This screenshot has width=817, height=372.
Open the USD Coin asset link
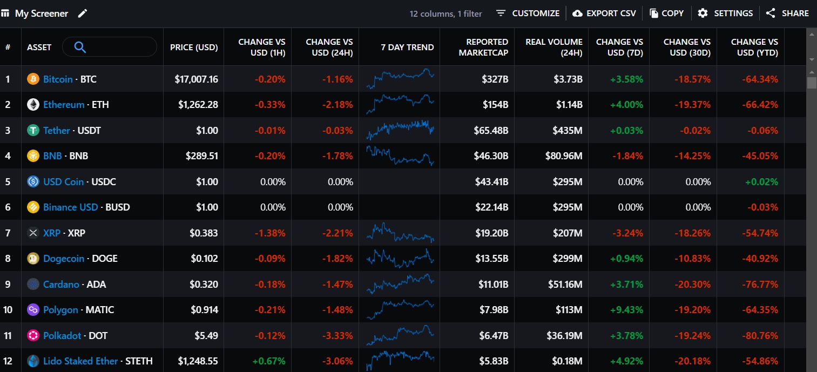(x=64, y=182)
